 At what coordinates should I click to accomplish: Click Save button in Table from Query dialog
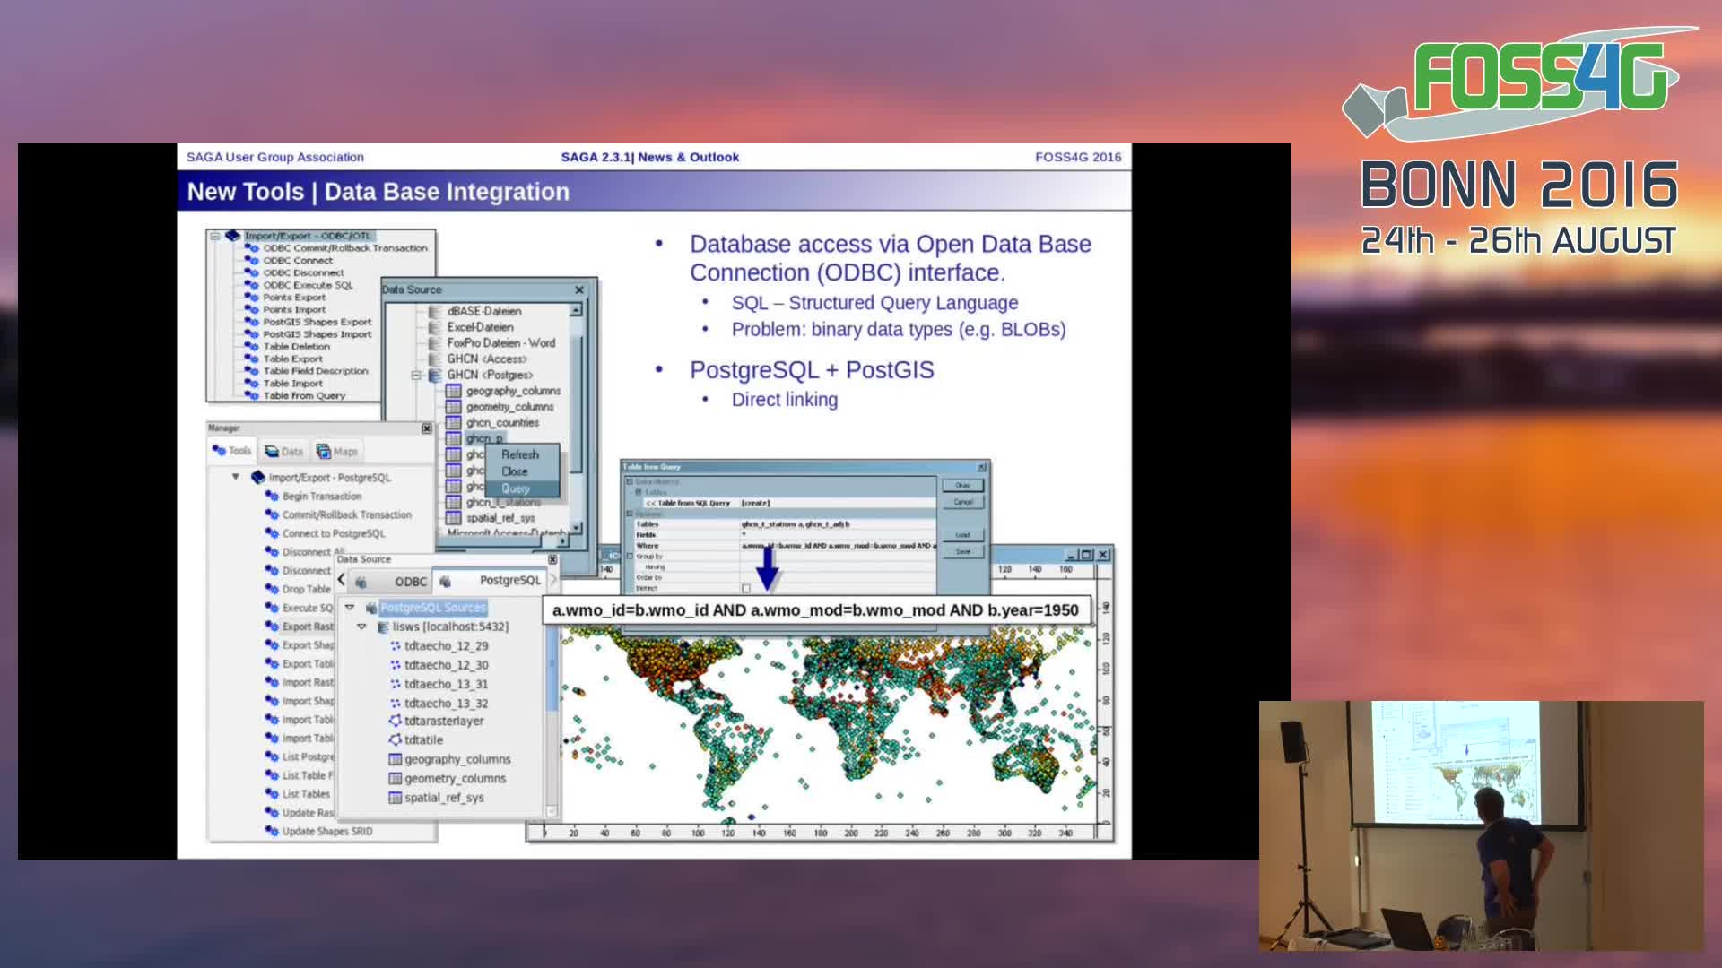(x=962, y=551)
